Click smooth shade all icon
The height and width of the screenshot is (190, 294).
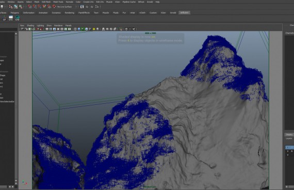click(x=79, y=29)
